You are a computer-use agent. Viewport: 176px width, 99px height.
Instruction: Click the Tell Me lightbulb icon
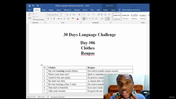120,10
